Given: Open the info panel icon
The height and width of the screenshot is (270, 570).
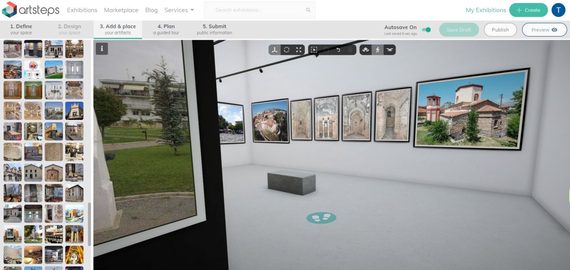Looking at the screenshot, I should pos(102,49).
